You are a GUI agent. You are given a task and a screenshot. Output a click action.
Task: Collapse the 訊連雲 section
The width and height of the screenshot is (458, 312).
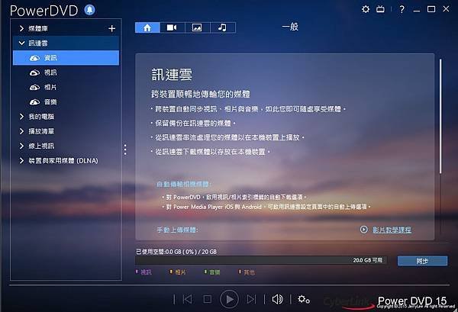click(21, 43)
